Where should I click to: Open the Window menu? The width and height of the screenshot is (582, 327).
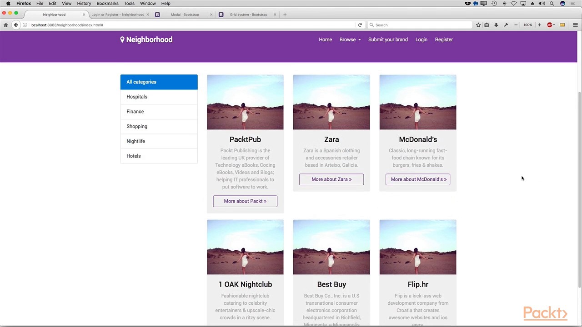[x=148, y=3]
